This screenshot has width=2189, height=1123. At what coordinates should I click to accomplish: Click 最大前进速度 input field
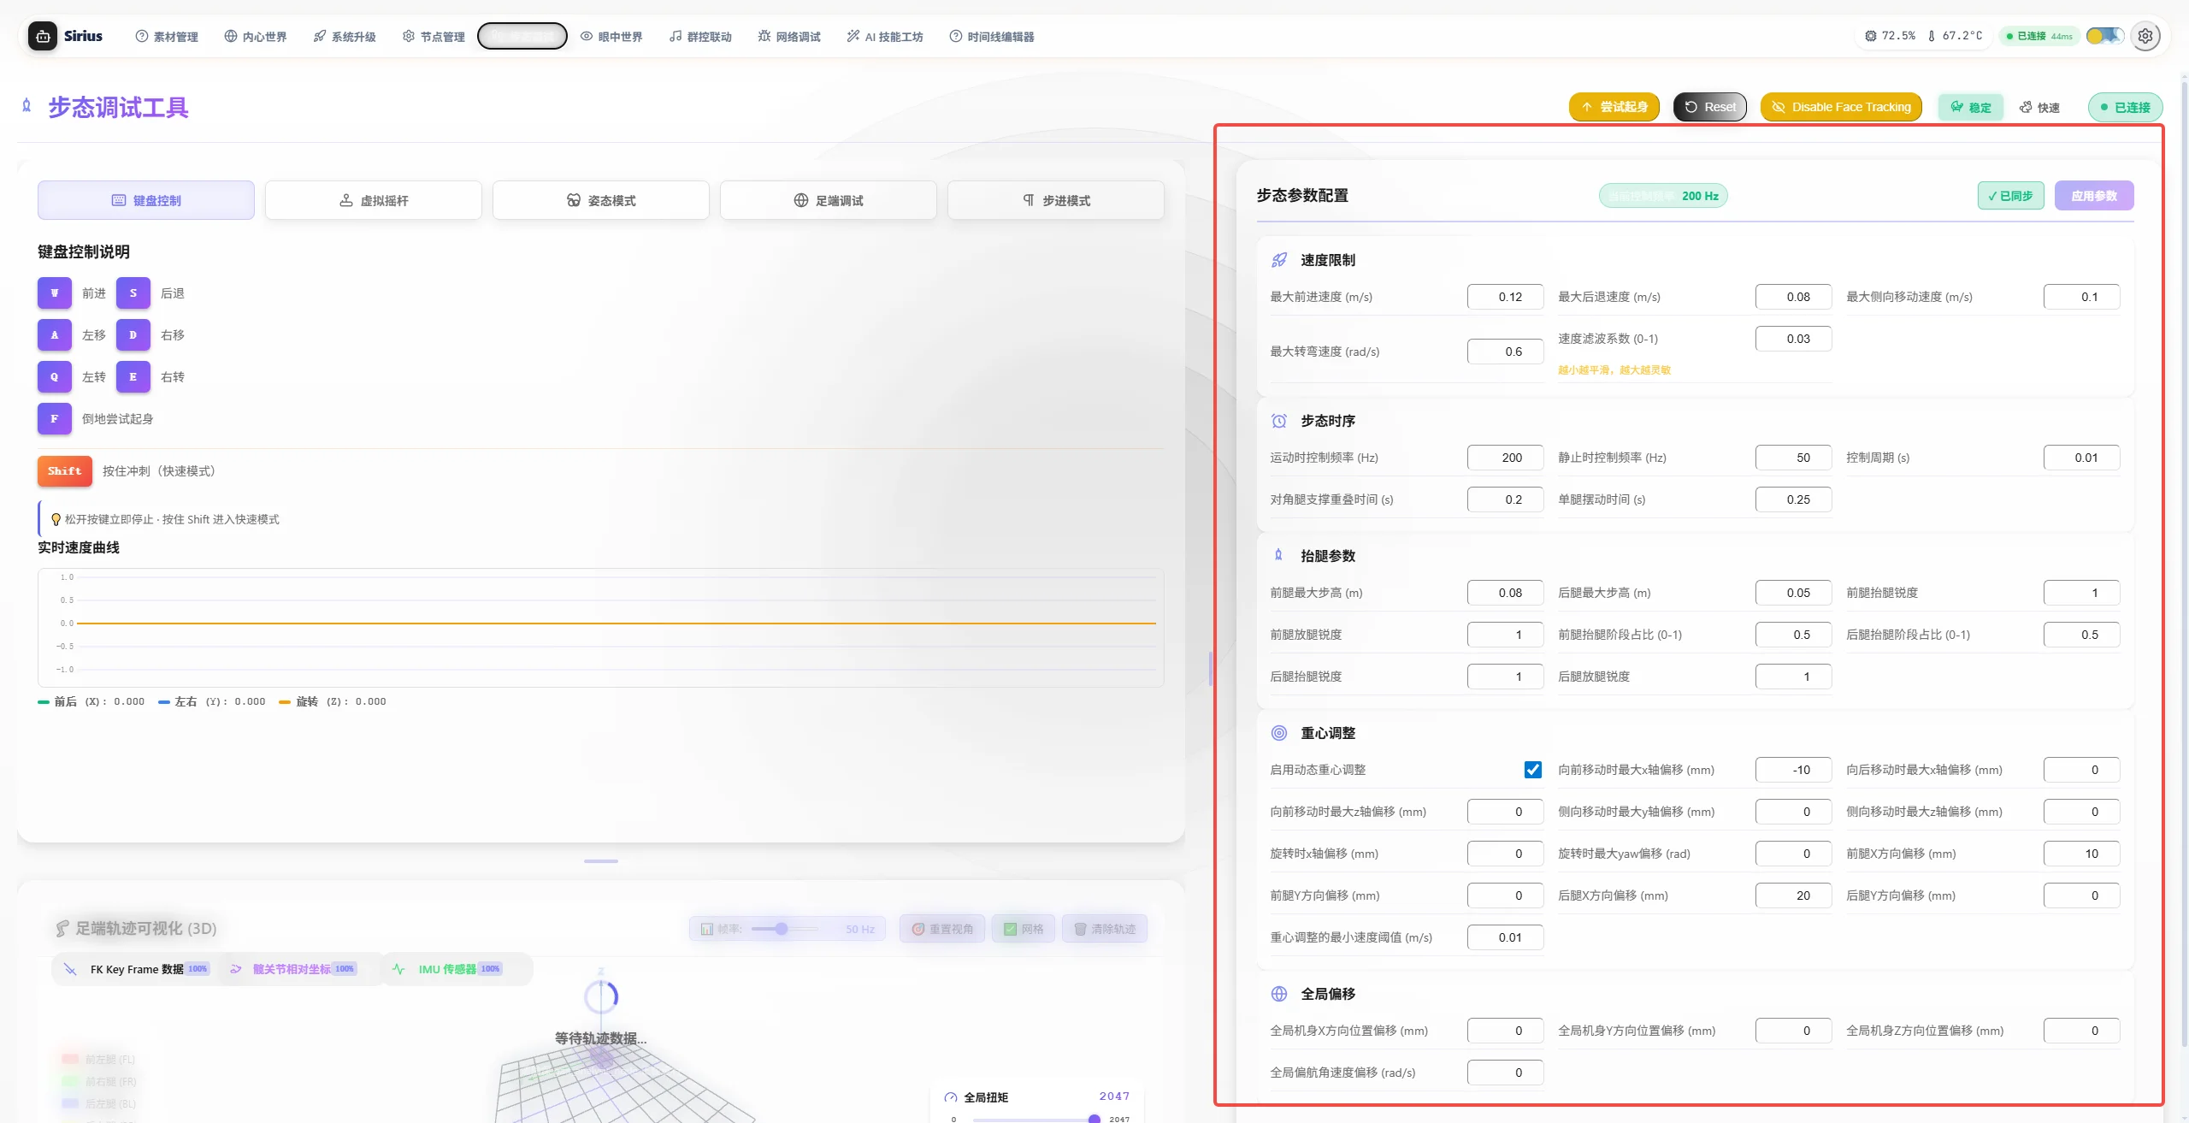[1506, 297]
